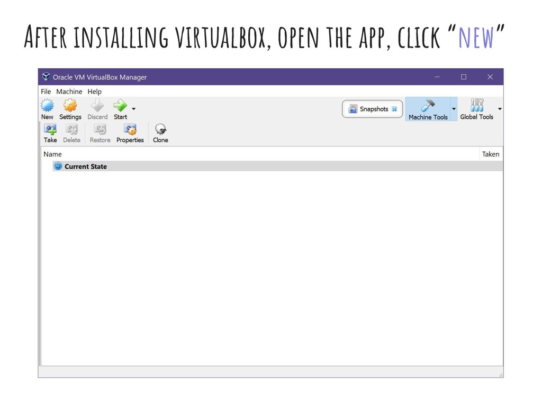Open the File menu
The image size is (542, 406).
[46, 91]
